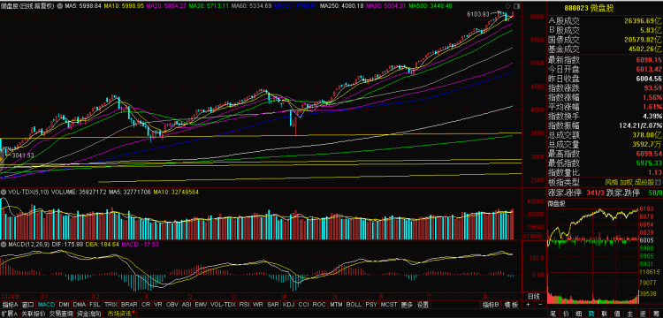Screen dimensions: 663x318
Task: Open settings dropdown on MACD panel
Action: (4, 245)
